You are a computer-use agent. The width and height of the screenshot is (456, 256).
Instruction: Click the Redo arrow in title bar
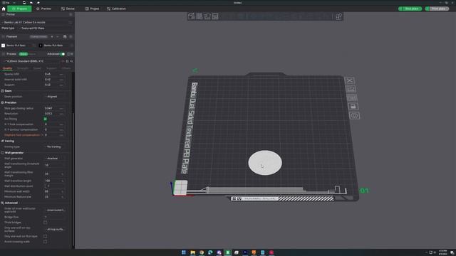tap(38, 3)
